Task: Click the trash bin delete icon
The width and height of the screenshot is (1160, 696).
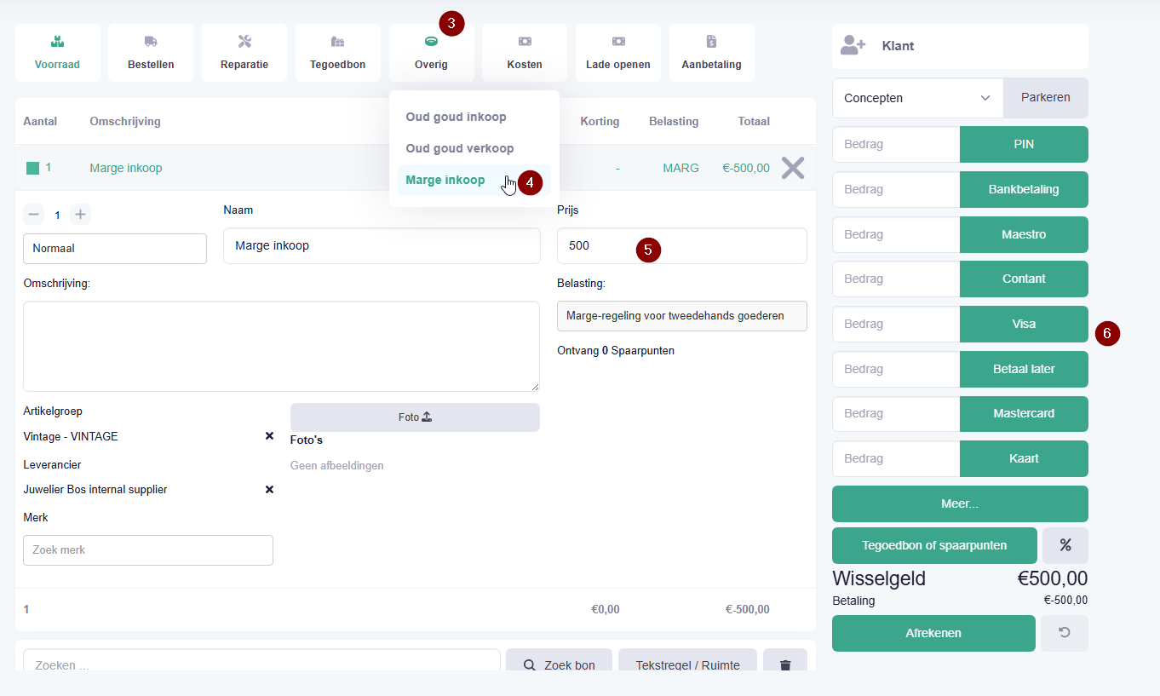Action: (784, 665)
